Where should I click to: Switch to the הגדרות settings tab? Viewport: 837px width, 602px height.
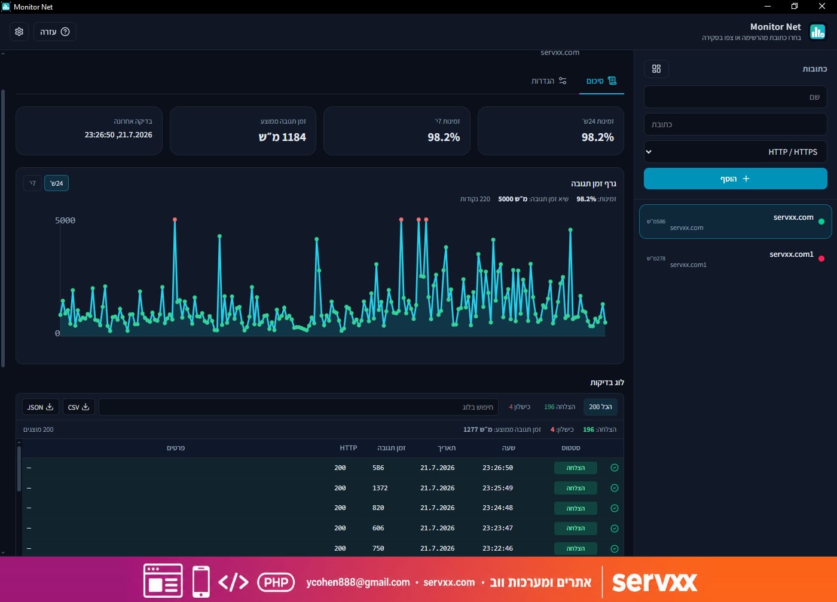point(549,81)
